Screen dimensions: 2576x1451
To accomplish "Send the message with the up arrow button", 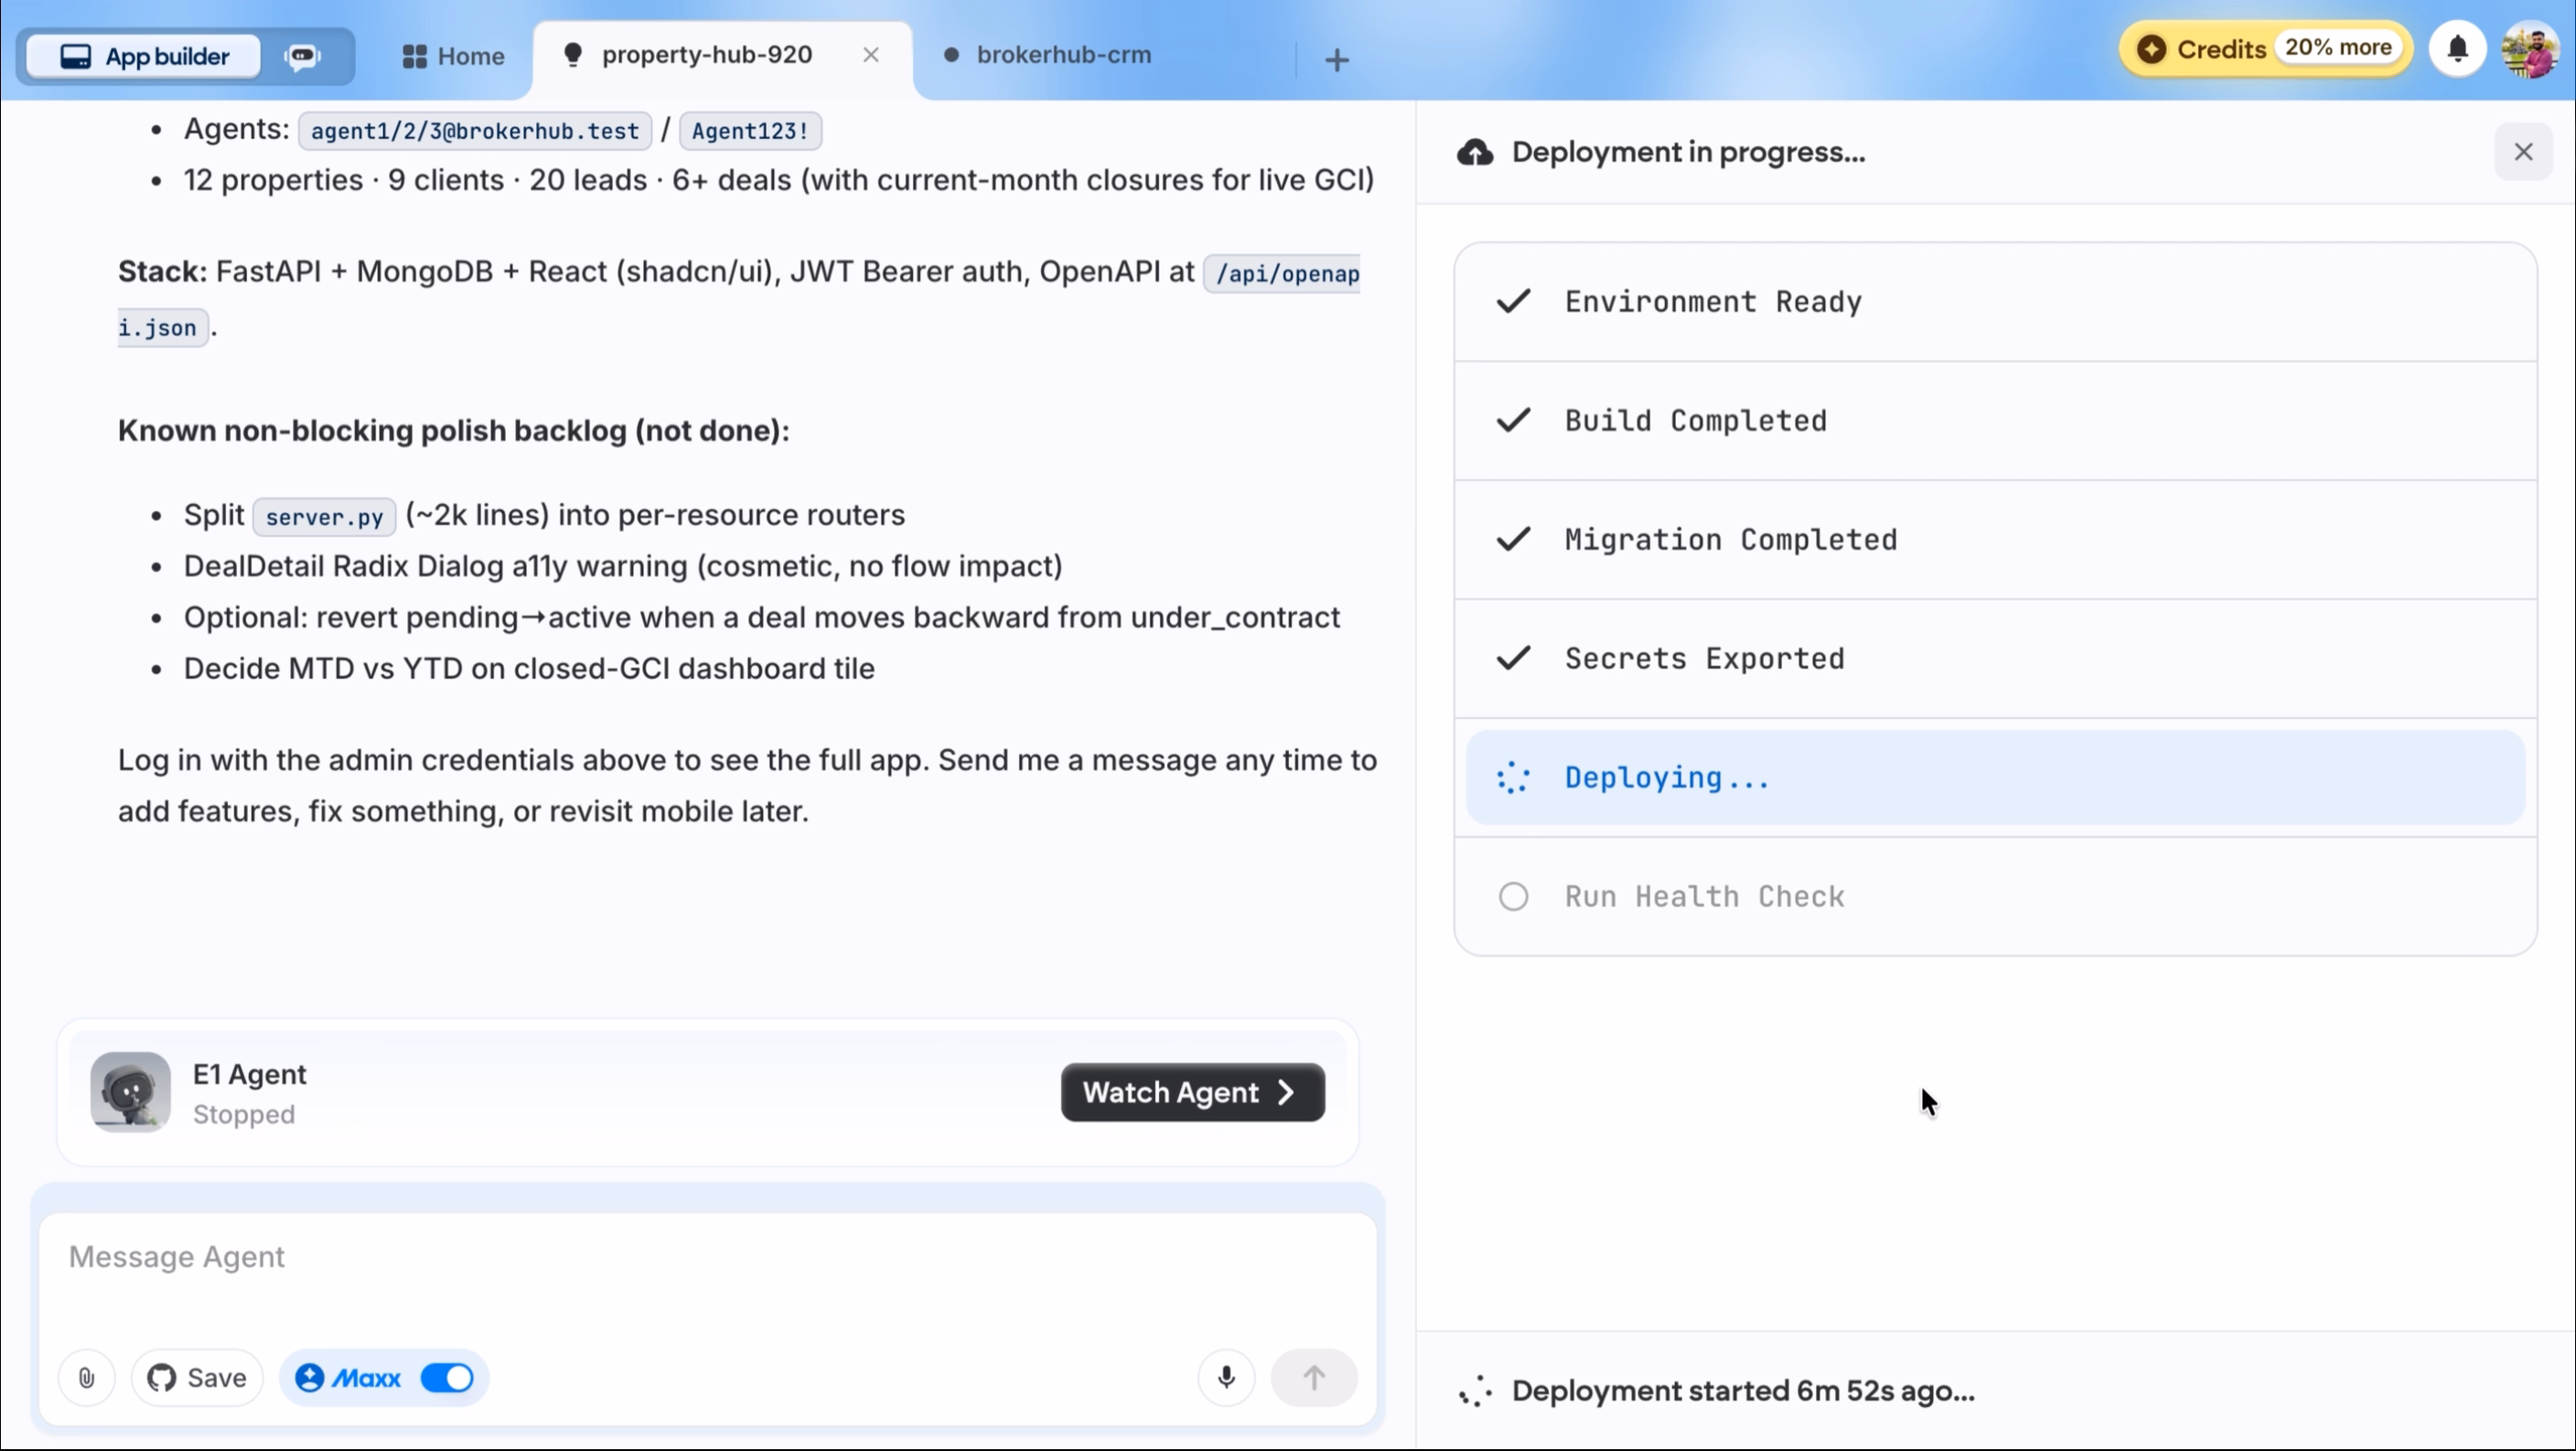I will [1314, 1378].
